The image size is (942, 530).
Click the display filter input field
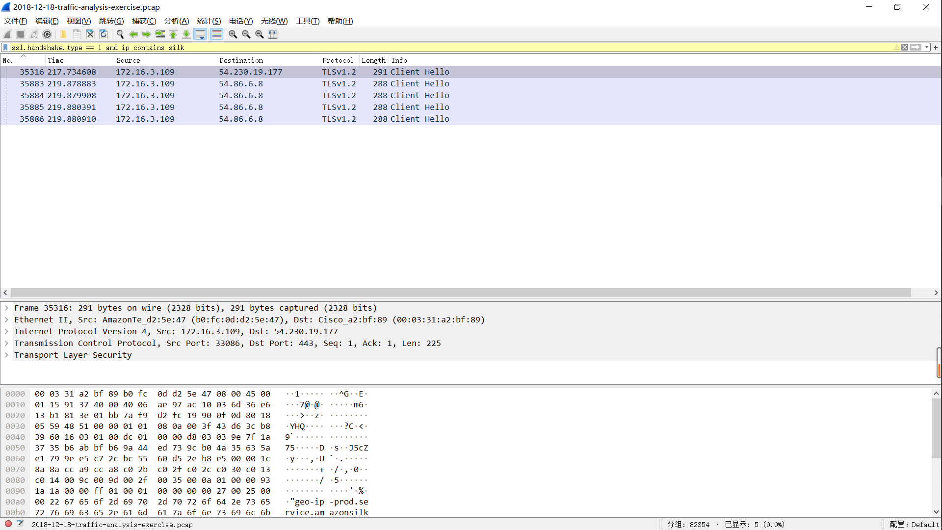tap(451, 48)
